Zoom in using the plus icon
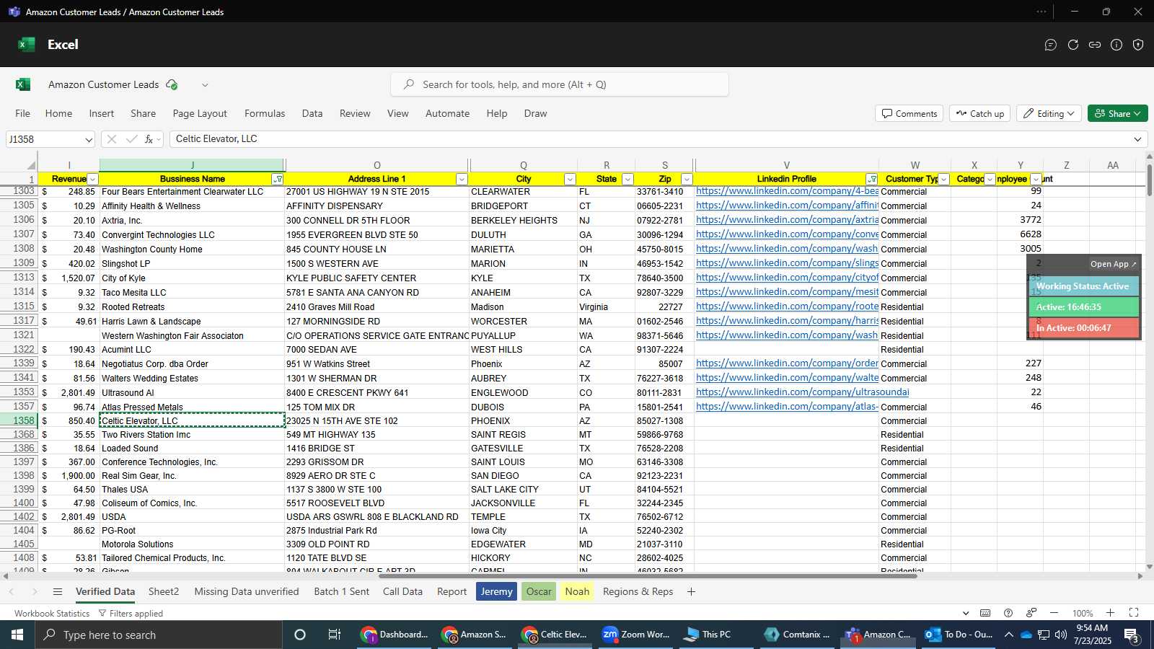 tap(1111, 613)
